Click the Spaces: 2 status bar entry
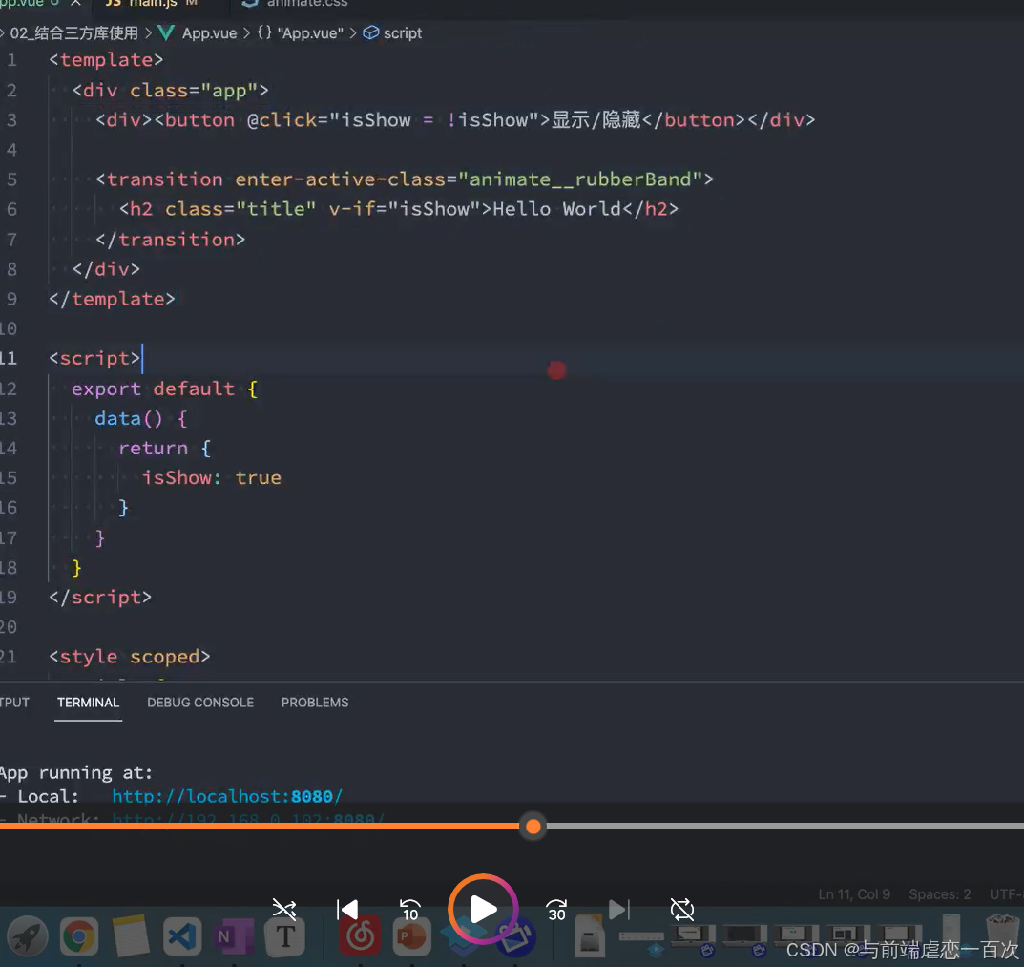The width and height of the screenshot is (1024, 967). click(940, 893)
